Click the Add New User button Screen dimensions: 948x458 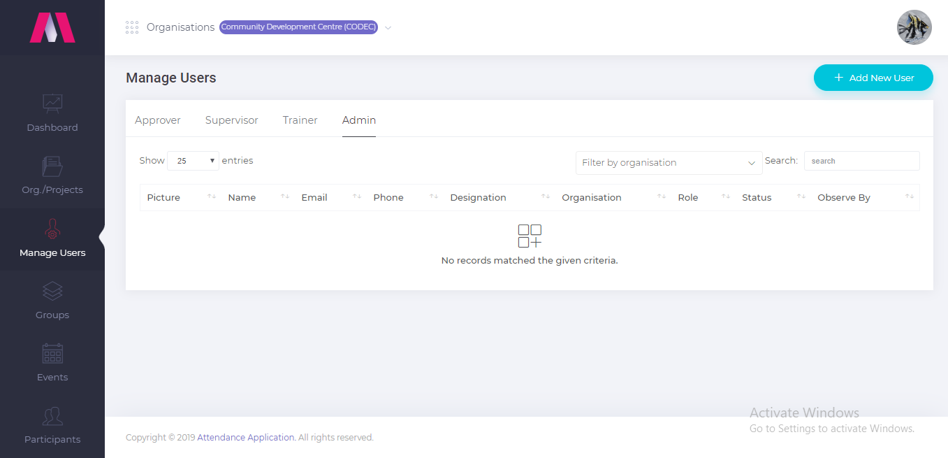(873, 78)
